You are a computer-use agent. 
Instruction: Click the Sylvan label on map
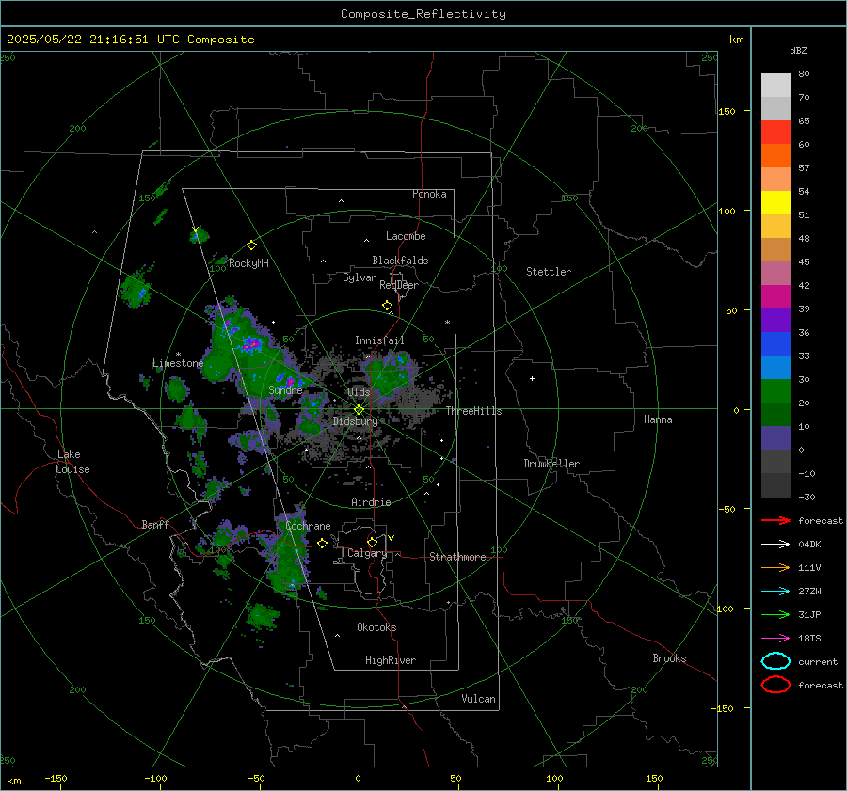click(x=360, y=277)
